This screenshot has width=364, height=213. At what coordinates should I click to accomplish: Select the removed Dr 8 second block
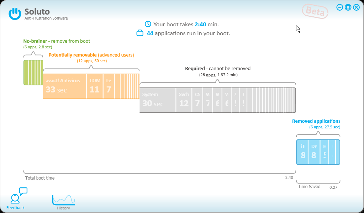[x=314, y=152]
